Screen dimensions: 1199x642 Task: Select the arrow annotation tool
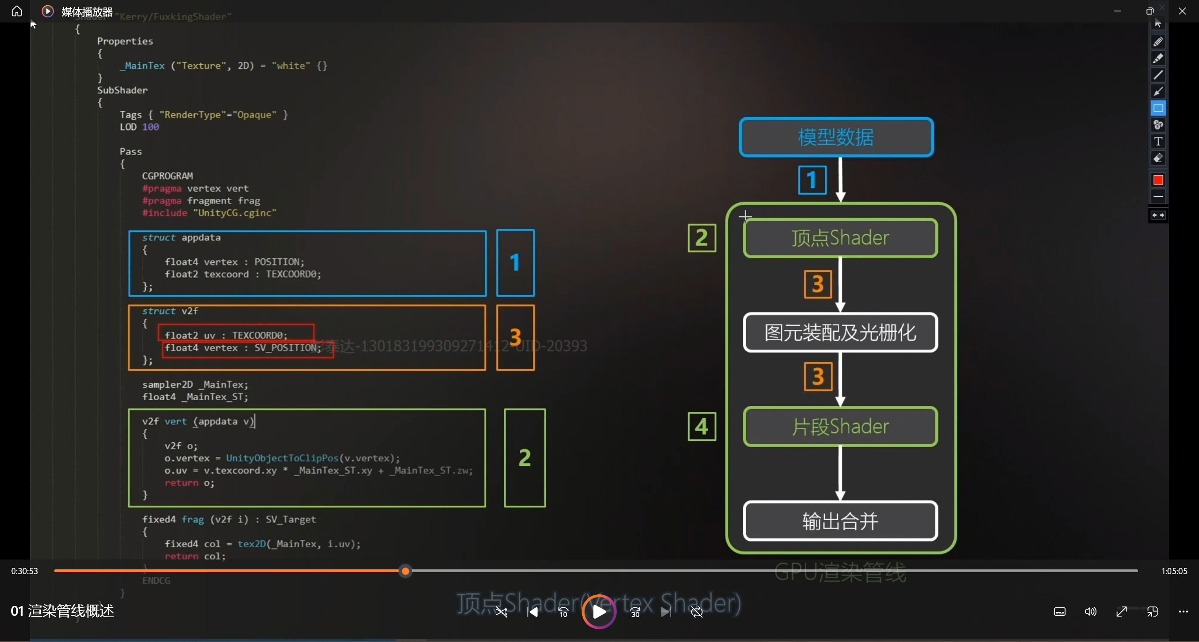pos(1158,92)
